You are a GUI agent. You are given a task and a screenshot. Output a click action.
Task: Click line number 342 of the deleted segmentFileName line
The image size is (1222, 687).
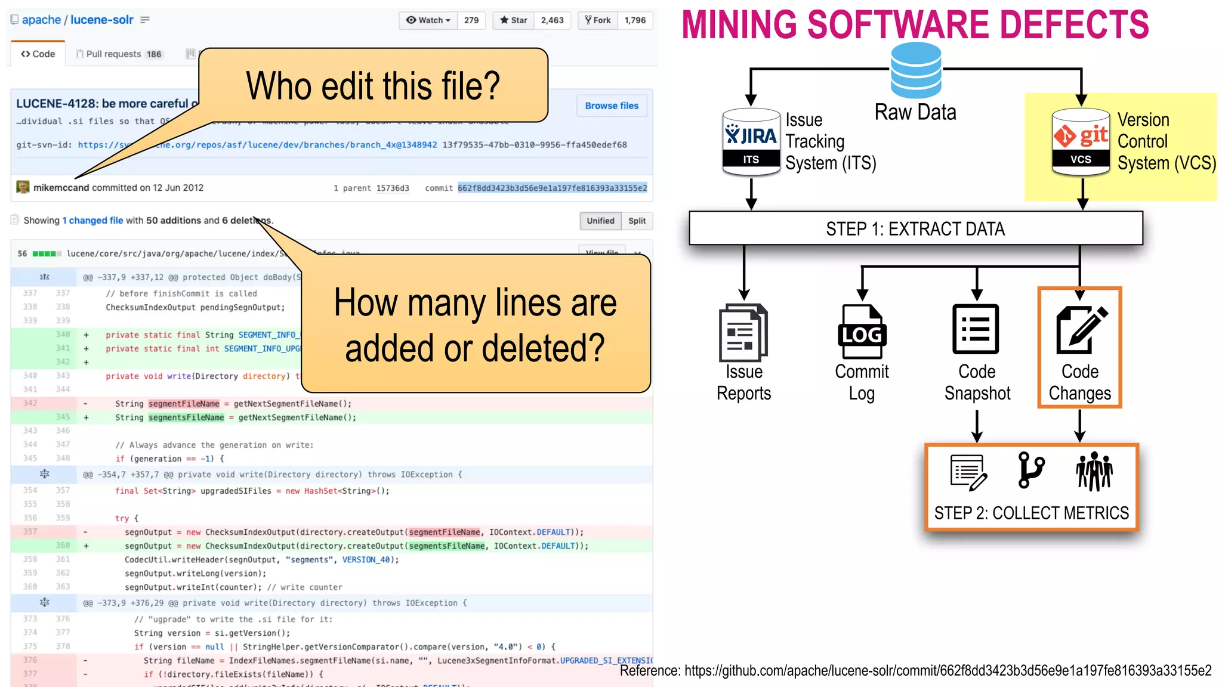coord(30,403)
